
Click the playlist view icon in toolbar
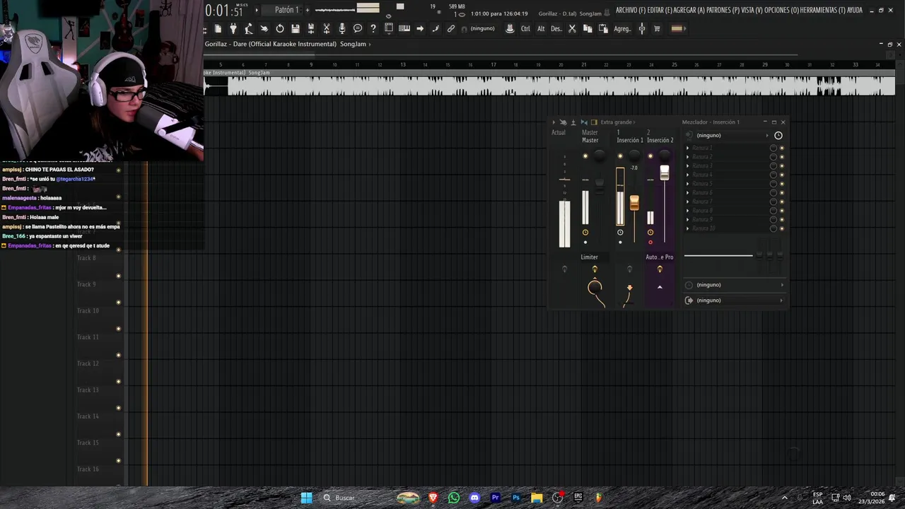click(388, 28)
